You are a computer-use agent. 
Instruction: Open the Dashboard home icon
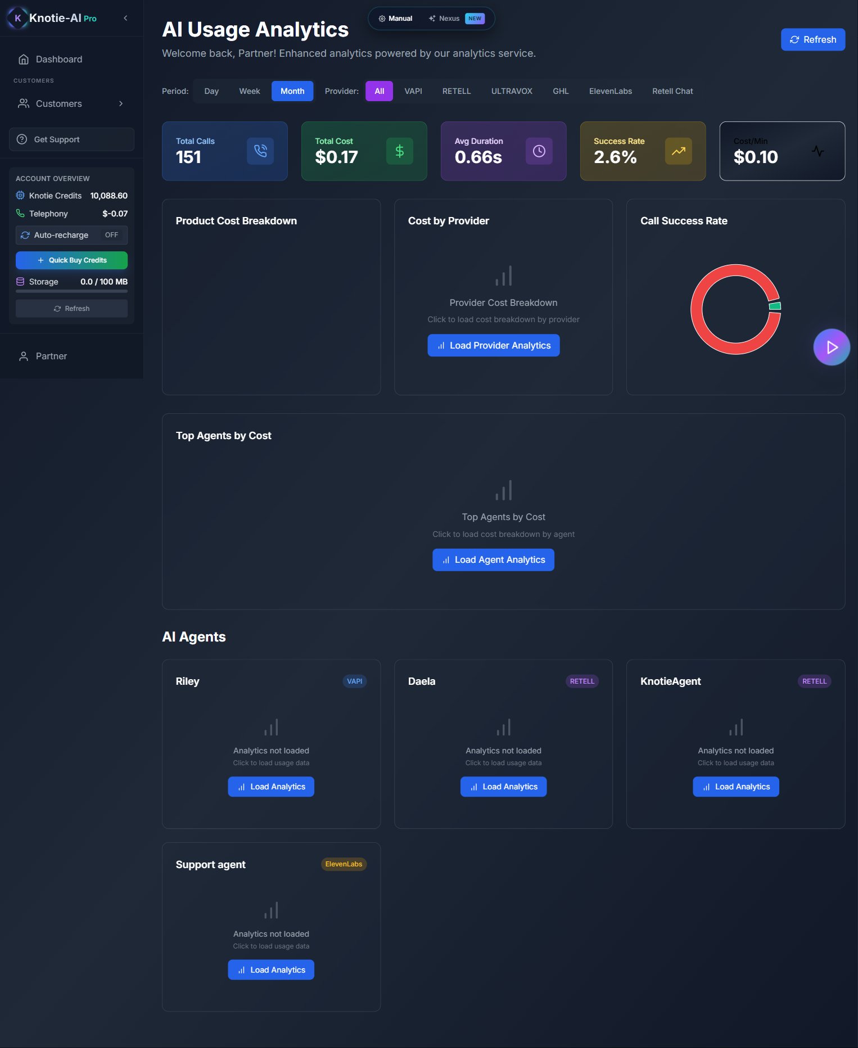[x=24, y=59]
